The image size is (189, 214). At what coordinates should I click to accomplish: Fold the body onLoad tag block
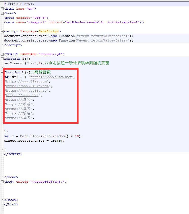pyautogui.click(x=2, y=182)
